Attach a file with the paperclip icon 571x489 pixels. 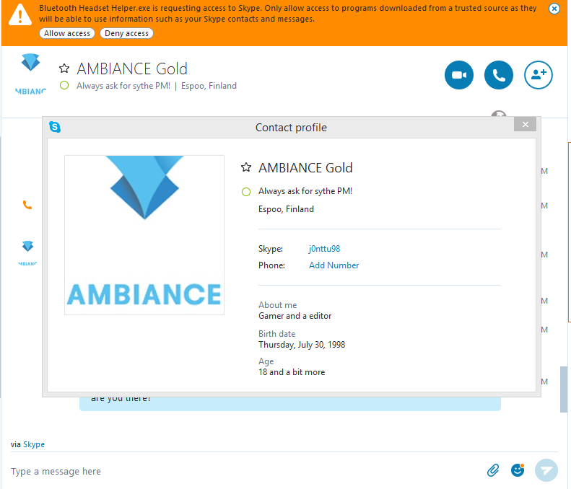(493, 470)
